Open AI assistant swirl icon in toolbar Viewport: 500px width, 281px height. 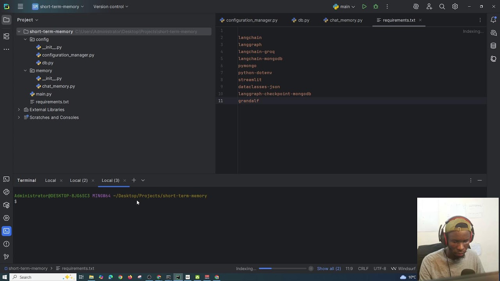[416, 7]
